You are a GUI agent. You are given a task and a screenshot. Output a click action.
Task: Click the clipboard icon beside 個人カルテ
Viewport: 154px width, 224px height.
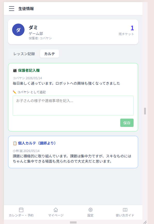click(15, 143)
